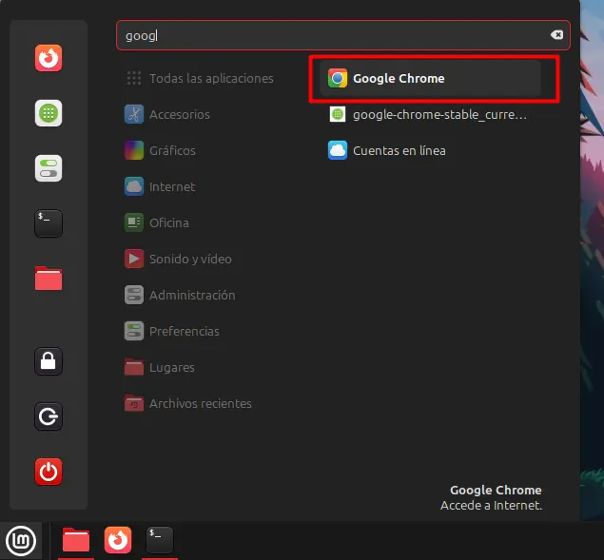Lock the screen with the padlock icon
Viewport: 604px width, 560px height.
coord(49,361)
